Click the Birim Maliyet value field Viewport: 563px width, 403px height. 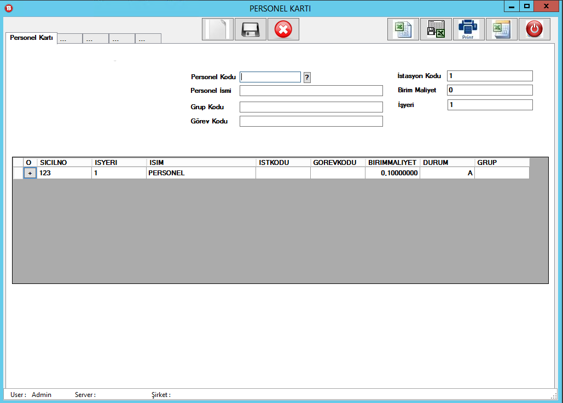[489, 90]
